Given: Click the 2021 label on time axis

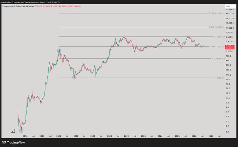Looking at the screenshot, I should 110,136.
